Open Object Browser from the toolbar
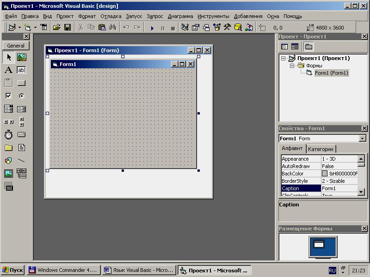This screenshot has width=370, height=277. point(217,28)
